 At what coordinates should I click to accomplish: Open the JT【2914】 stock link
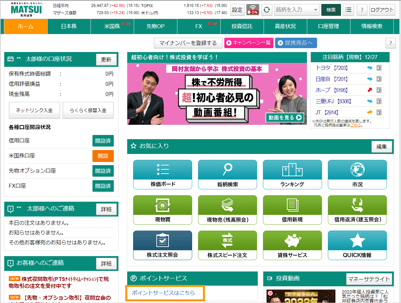(x=327, y=112)
